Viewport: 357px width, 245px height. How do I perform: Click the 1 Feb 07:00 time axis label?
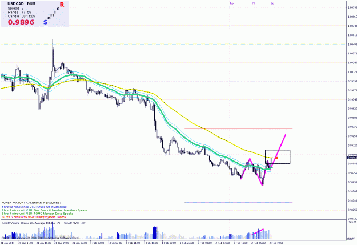click(x=116, y=243)
